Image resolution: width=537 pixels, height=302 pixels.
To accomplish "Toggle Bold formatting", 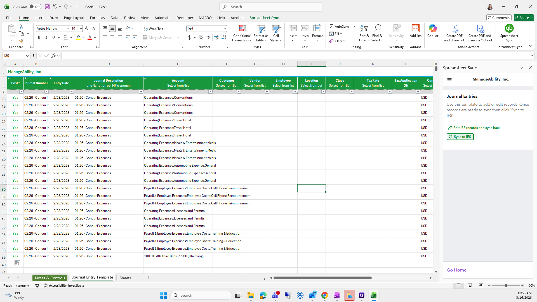I will point(39,37).
